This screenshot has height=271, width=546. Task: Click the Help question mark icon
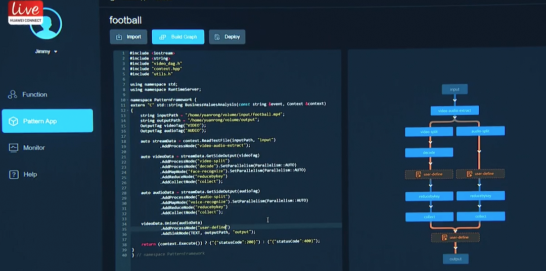tap(13, 175)
